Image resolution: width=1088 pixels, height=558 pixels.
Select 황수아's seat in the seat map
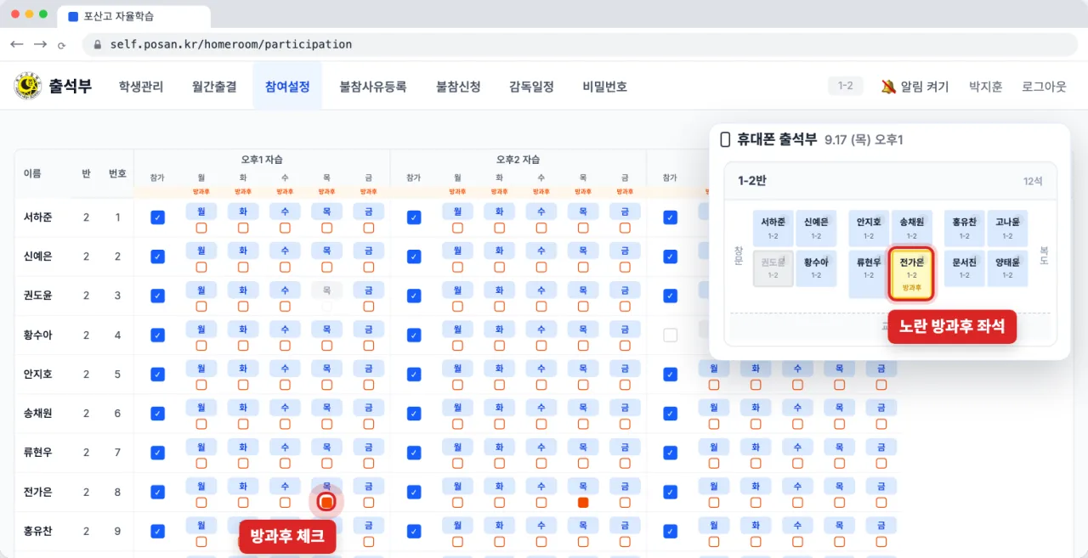(x=816, y=268)
